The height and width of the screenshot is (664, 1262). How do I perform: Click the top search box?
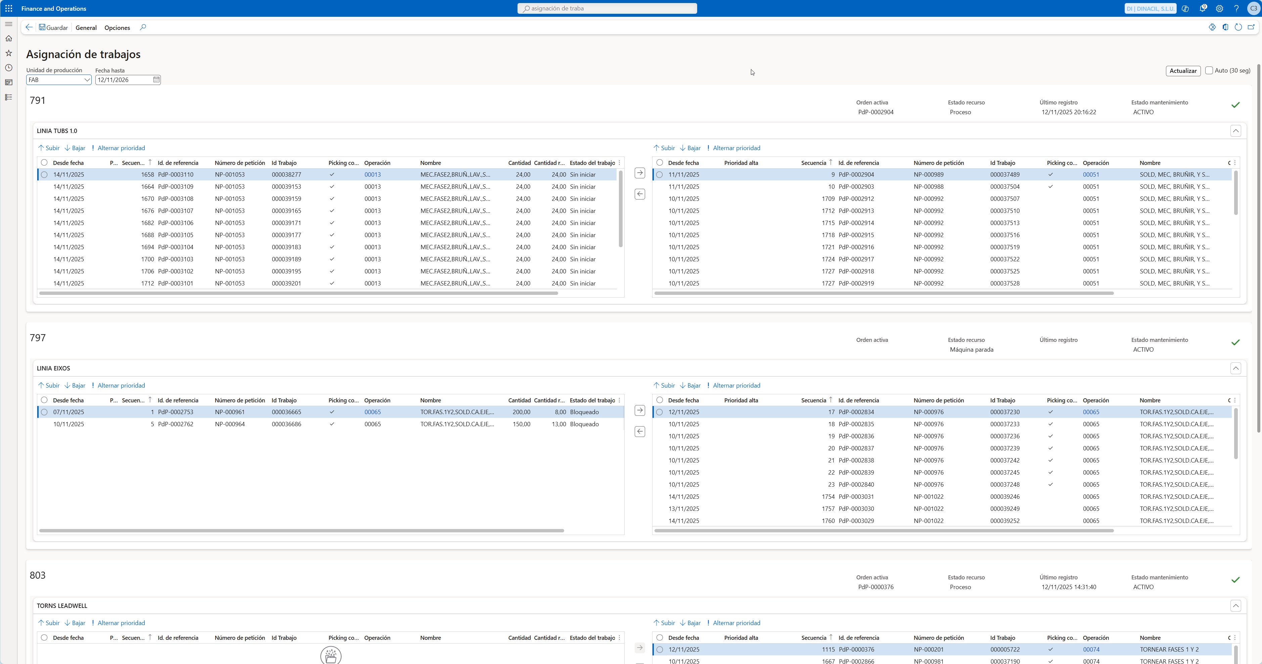click(x=607, y=8)
